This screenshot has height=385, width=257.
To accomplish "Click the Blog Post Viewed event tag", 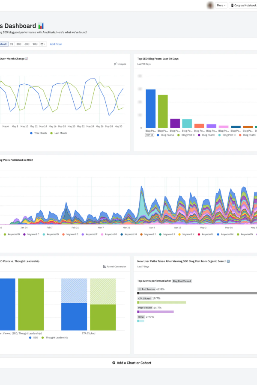I will [x=182, y=281].
